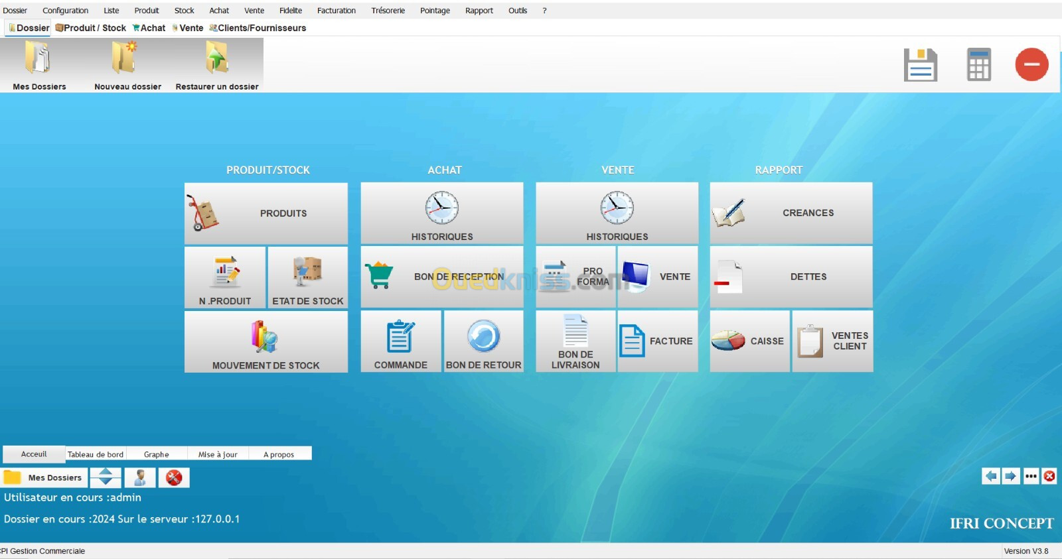
Task: Open CAISSE pie chart tile
Action: pyautogui.click(x=750, y=342)
